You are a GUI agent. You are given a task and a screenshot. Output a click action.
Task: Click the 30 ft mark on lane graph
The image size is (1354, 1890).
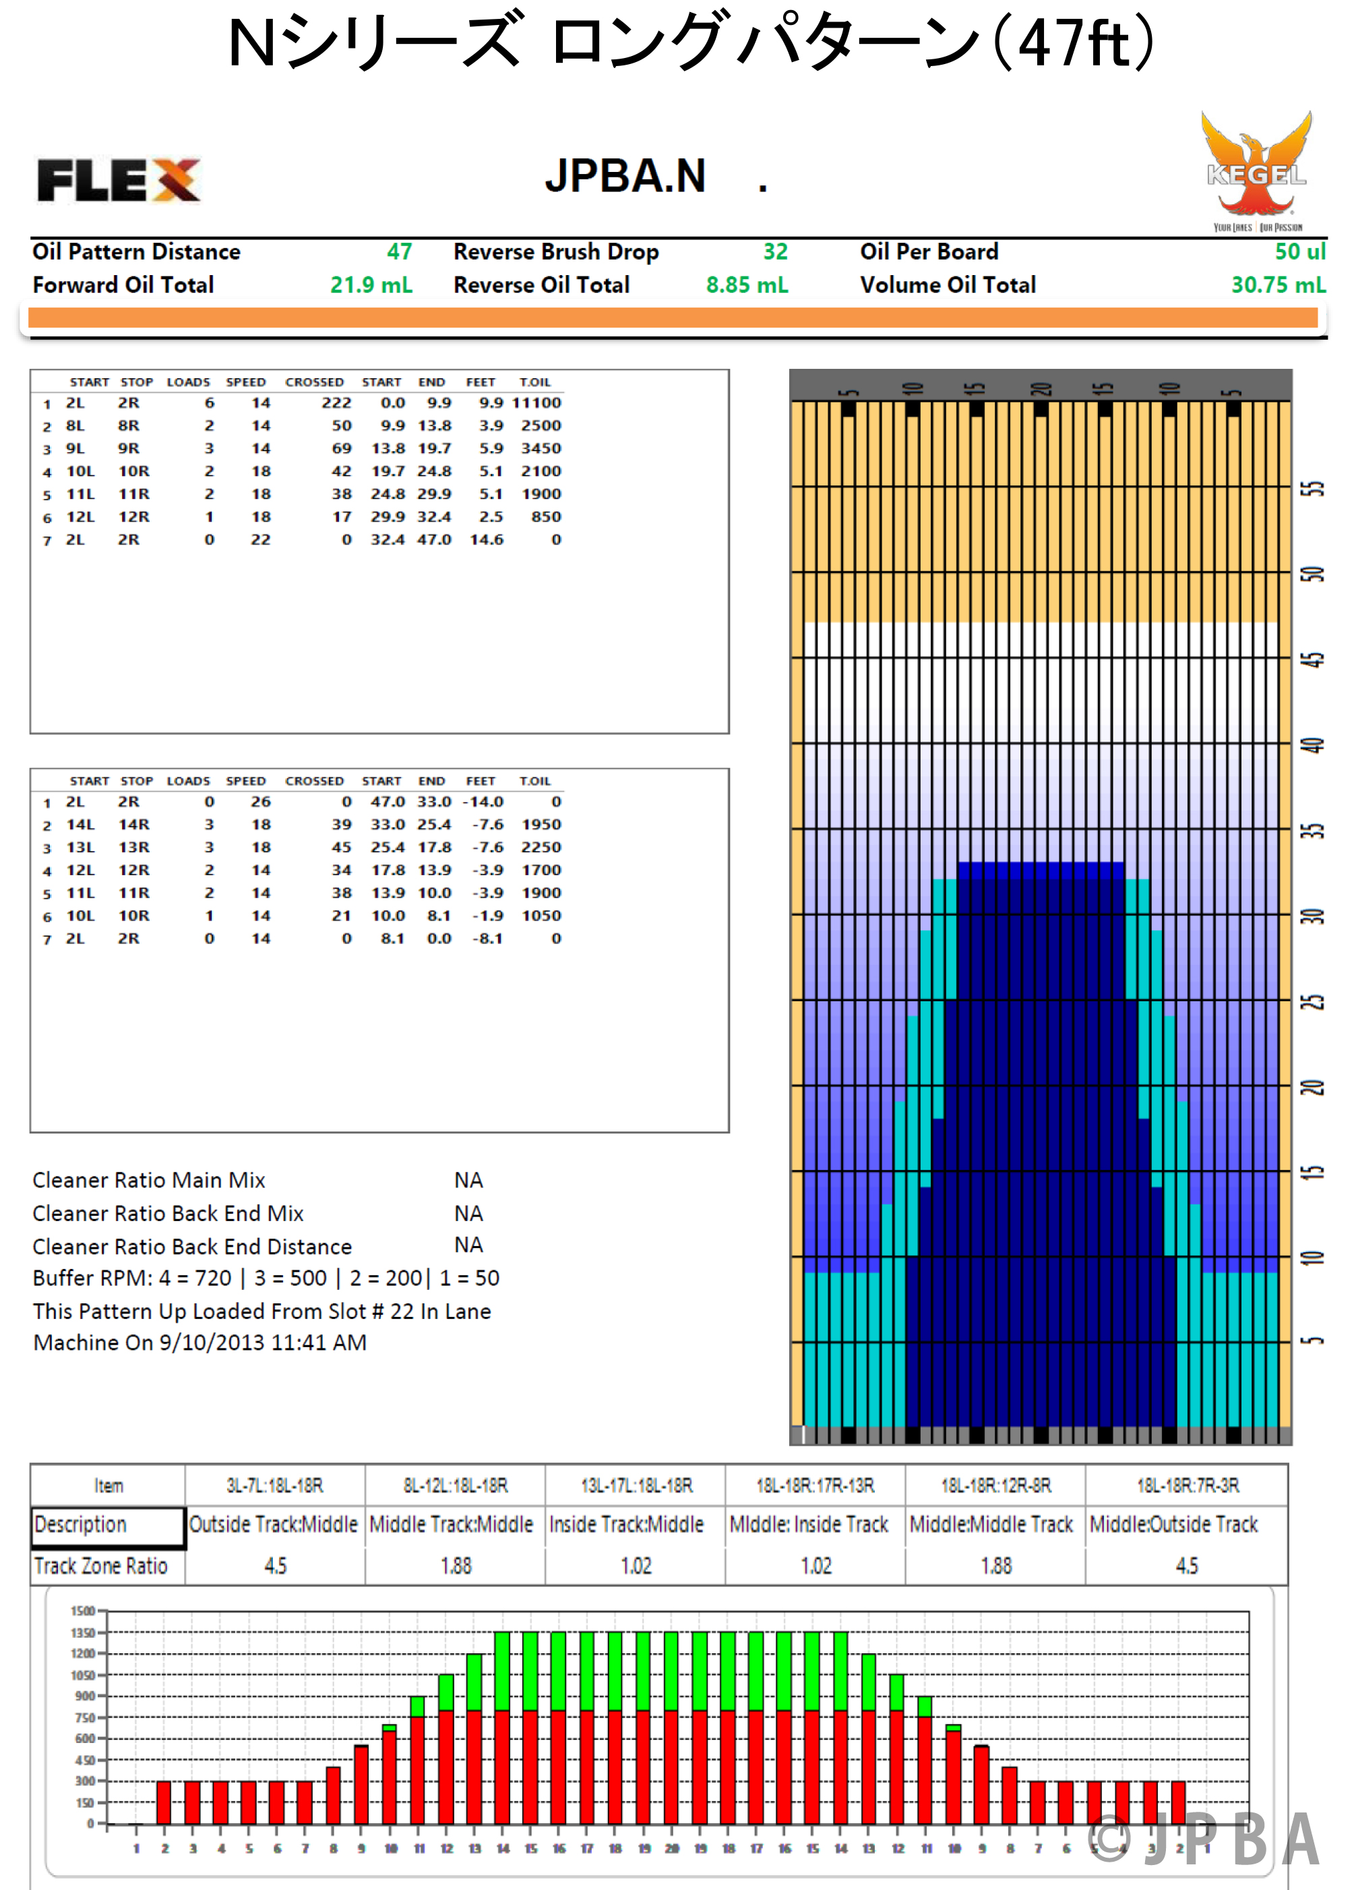click(x=1312, y=916)
